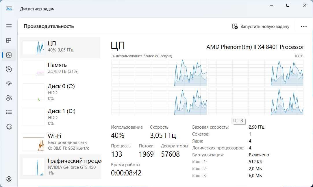Viewport: 313px width, 187px height.
Task: Click the top-right CPU core graph
Action: coord(256,73)
